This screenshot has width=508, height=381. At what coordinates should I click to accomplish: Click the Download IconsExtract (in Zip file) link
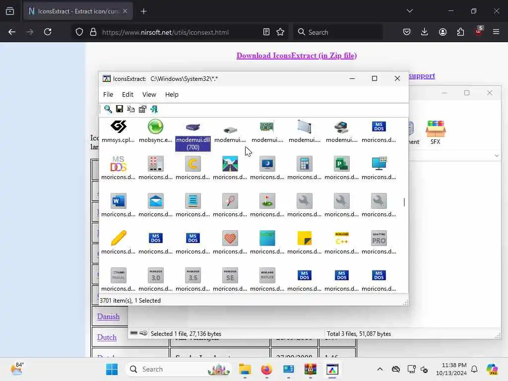297,56
